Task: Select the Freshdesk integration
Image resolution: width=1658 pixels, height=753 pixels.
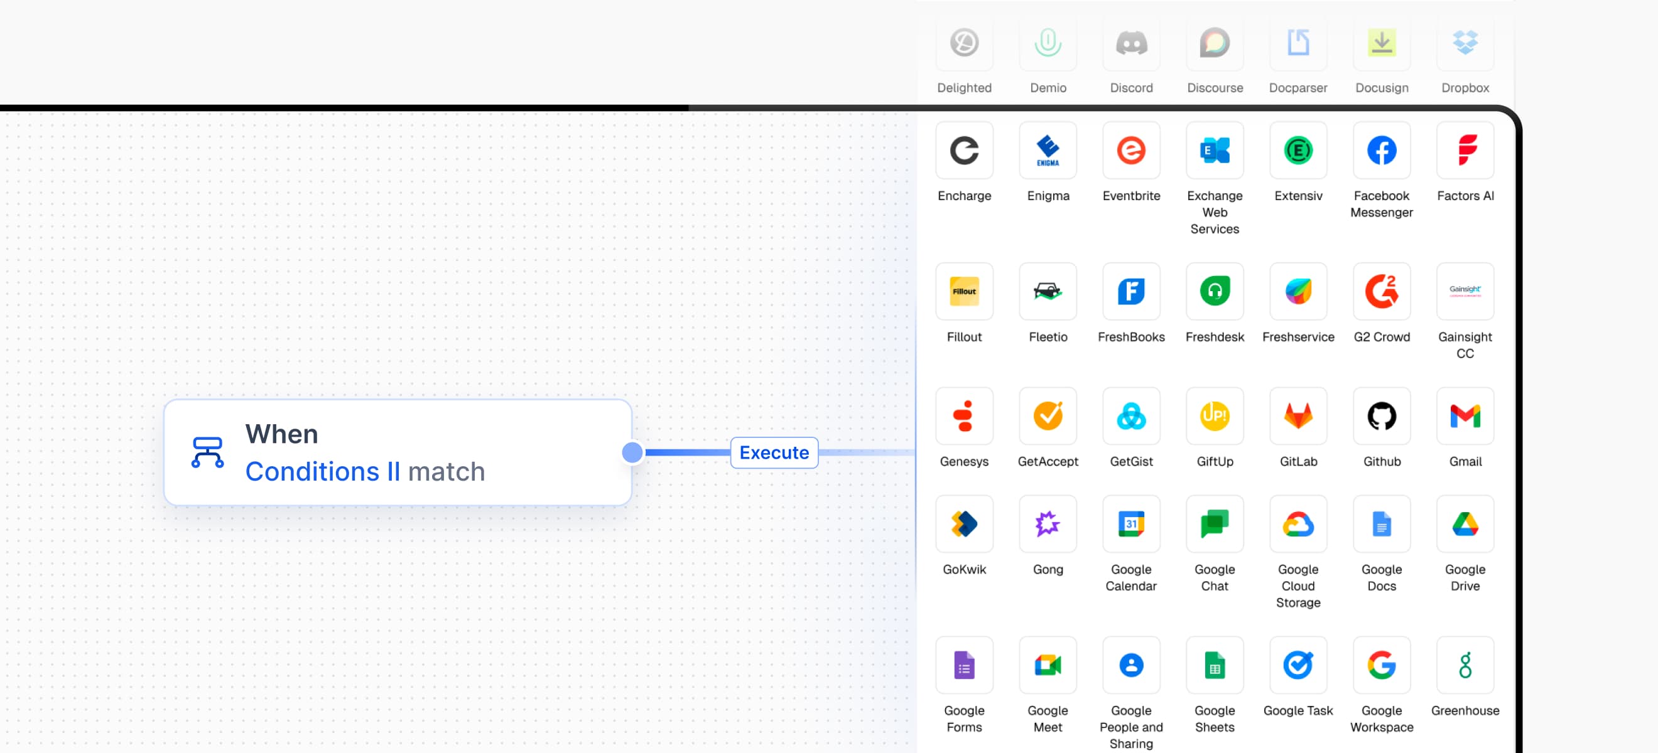Action: tap(1215, 291)
